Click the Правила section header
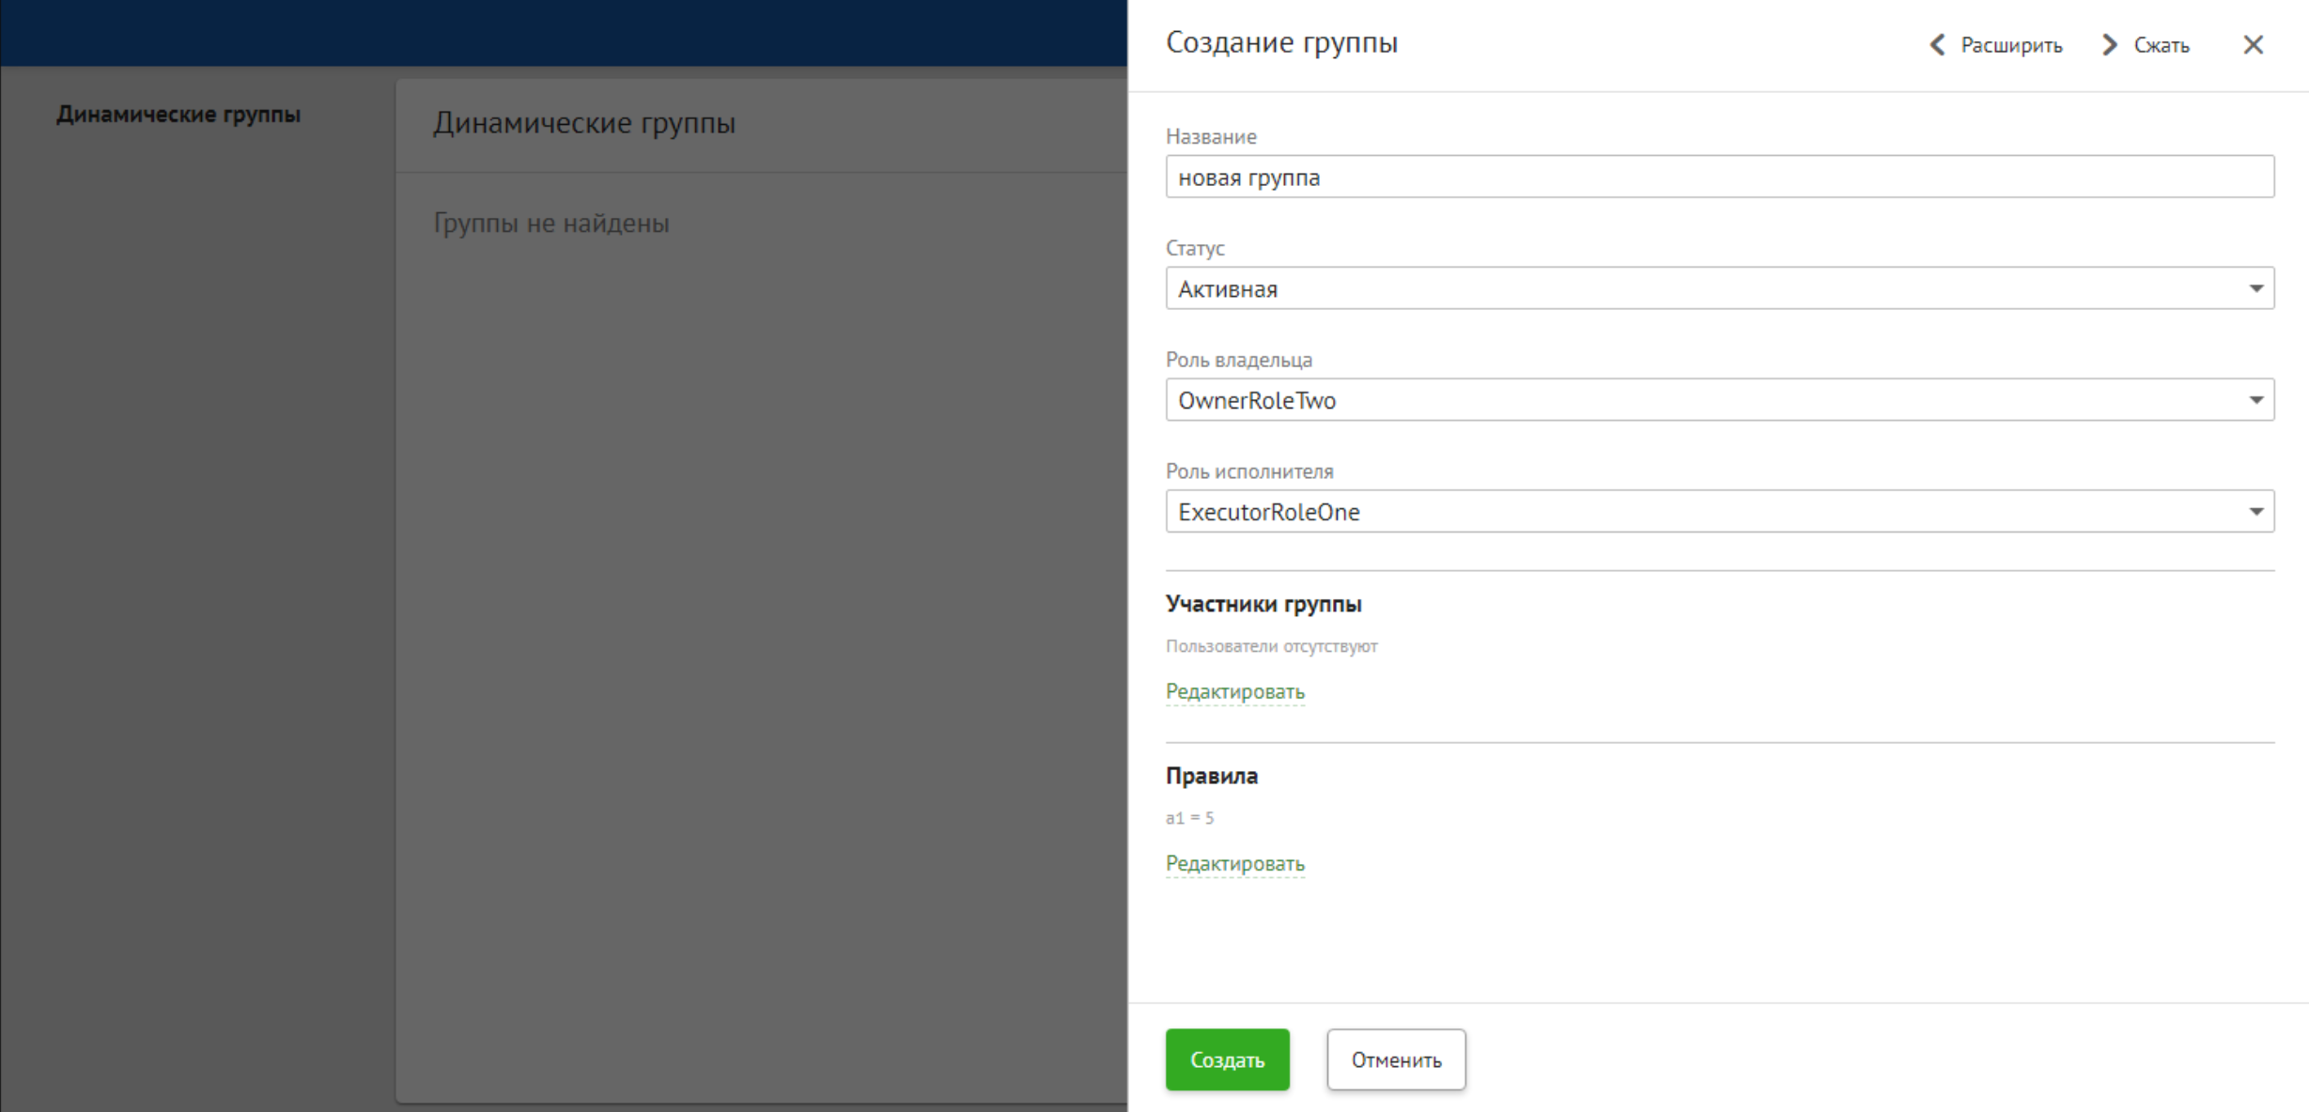 pos(1212,776)
